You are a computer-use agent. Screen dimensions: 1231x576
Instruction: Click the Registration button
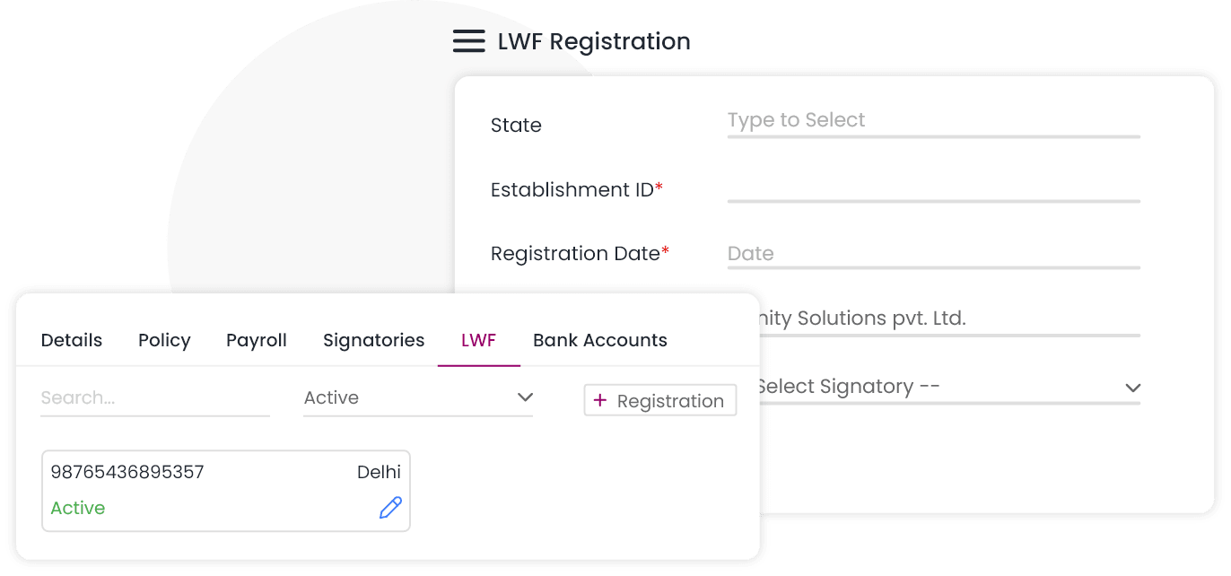[x=660, y=400]
